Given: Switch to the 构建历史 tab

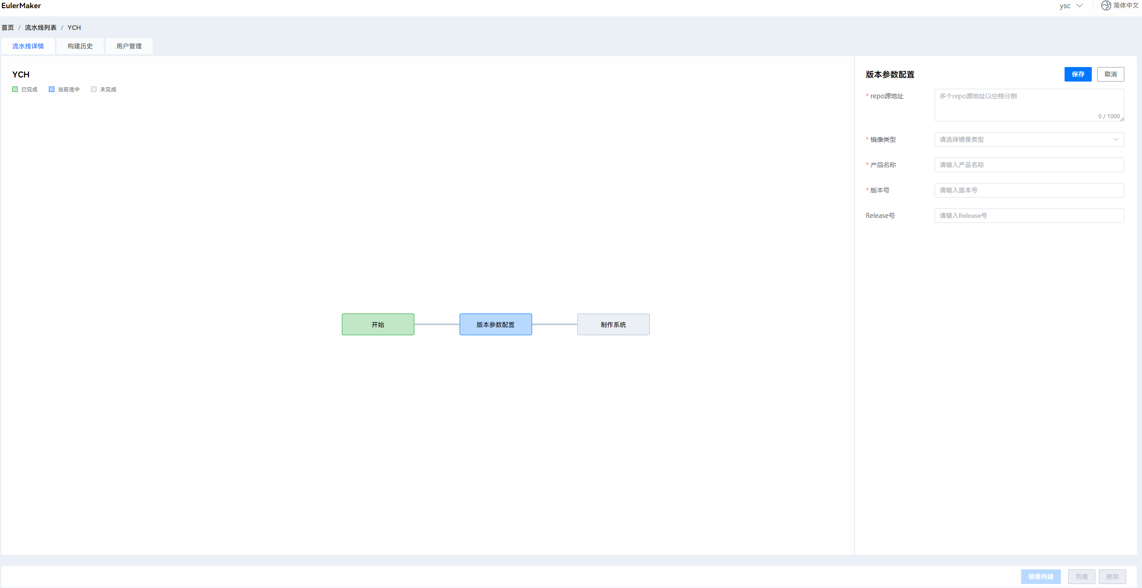Looking at the screenshot, I should (x=80, y=46).
